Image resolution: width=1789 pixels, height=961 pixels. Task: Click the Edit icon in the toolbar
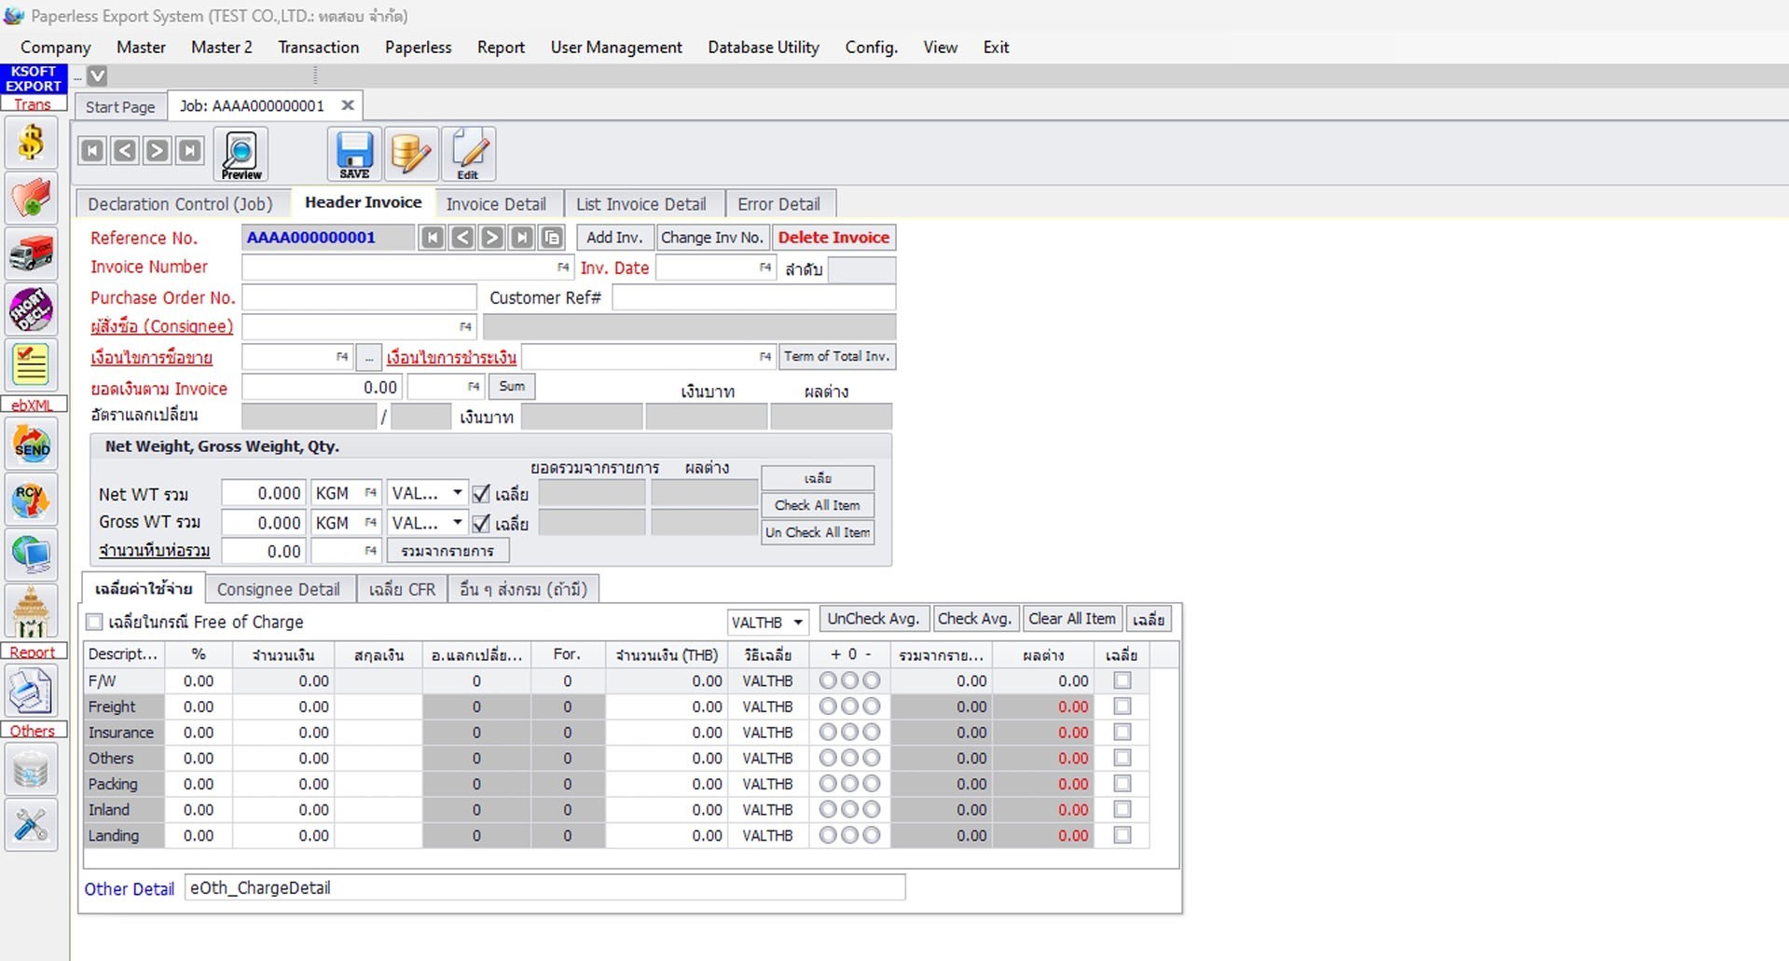click(468, 152)
